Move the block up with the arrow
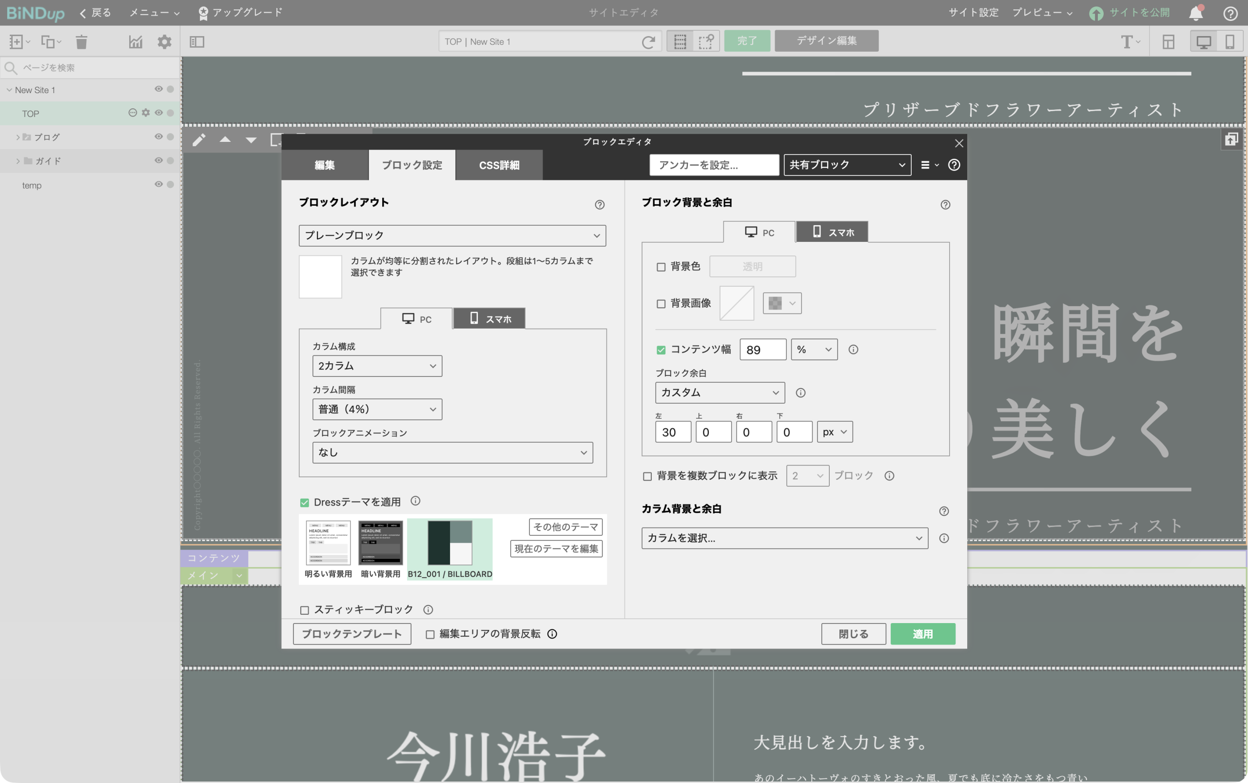 click(225, 139)
